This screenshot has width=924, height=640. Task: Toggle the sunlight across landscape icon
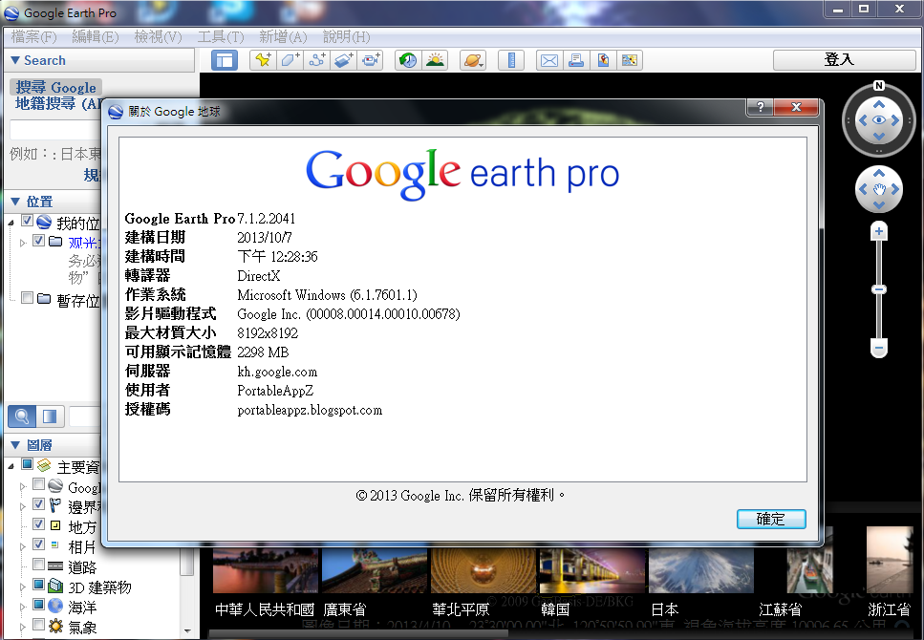(x=436, y=60)
